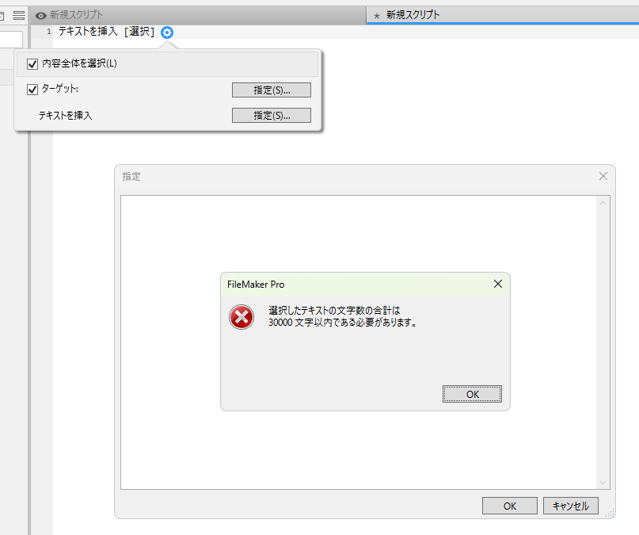Open the blue gear options for script step
Screen dimensions: 639x535
pos(167,32)
